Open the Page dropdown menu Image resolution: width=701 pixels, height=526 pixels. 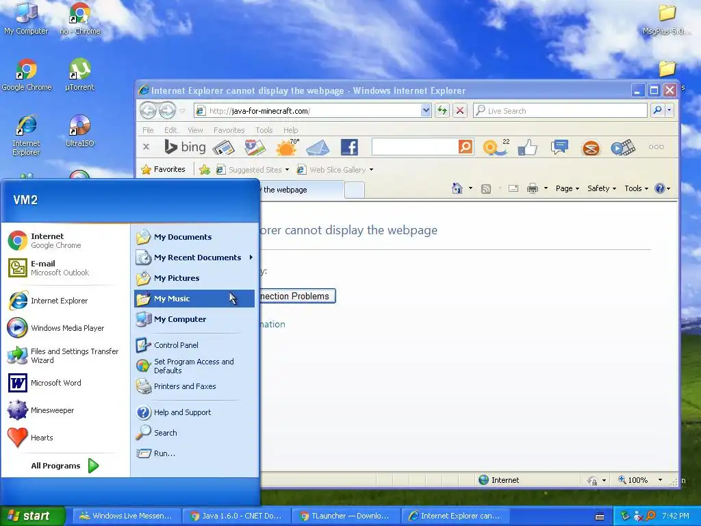[x=568, y=188]
